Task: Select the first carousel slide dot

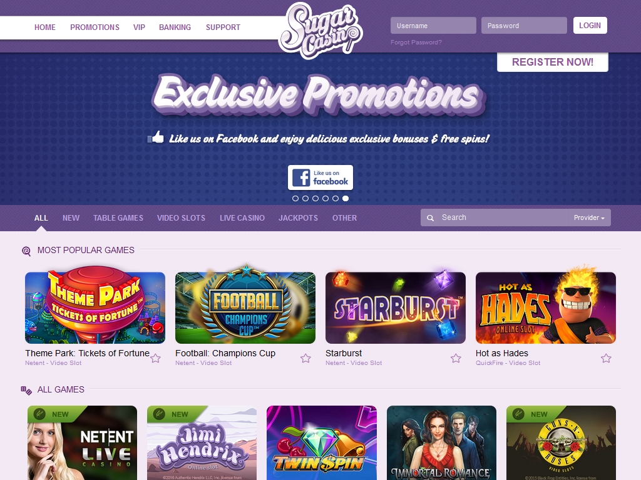Action: 295,198
